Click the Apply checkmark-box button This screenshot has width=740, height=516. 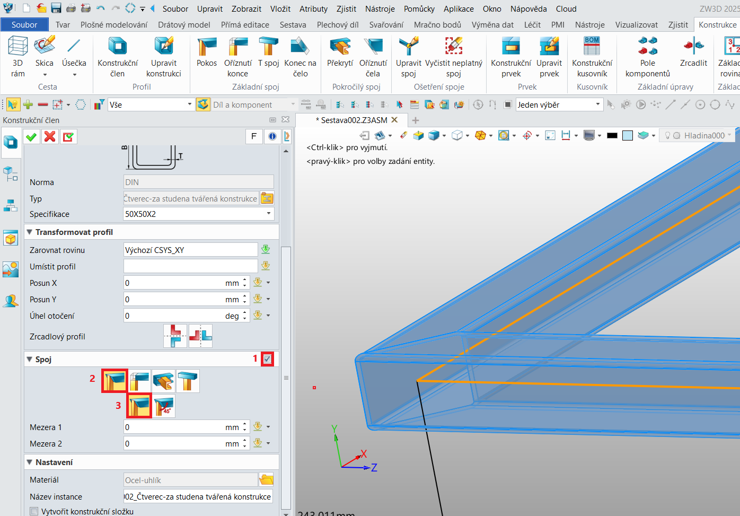pos(68,137)
